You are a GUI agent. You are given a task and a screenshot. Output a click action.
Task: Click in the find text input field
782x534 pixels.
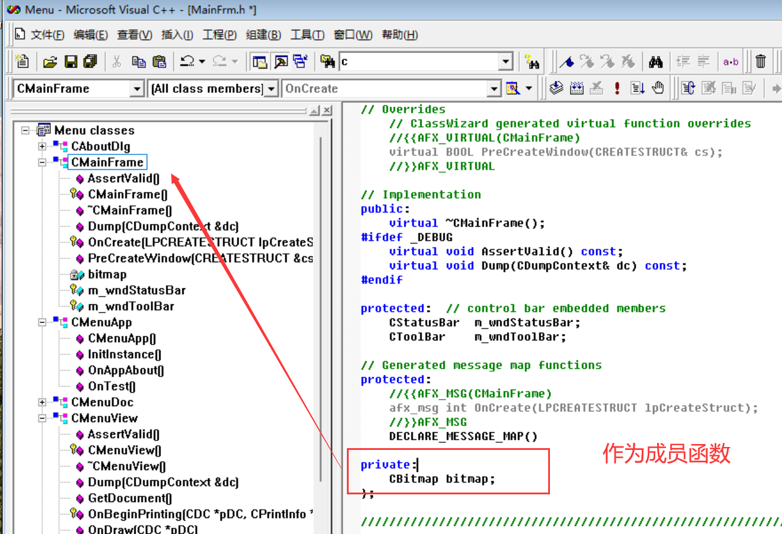[419, 61]
